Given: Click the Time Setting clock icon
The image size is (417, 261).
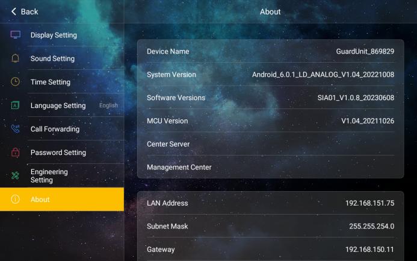Looking at the screenshot, I should tap(15, 81).
